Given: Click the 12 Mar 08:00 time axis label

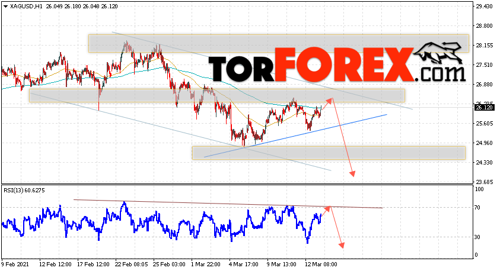Looking at the screenshot, I should [321, 264].
